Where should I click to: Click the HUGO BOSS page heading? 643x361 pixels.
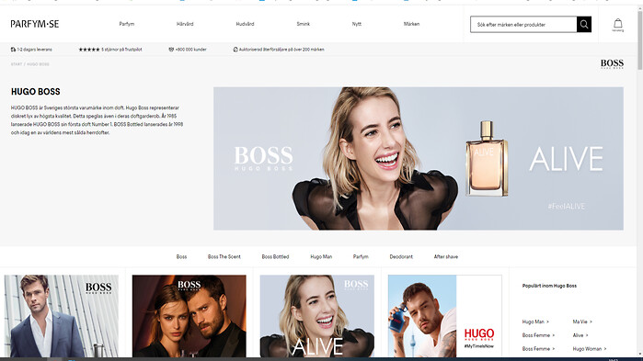coord(36,92)
